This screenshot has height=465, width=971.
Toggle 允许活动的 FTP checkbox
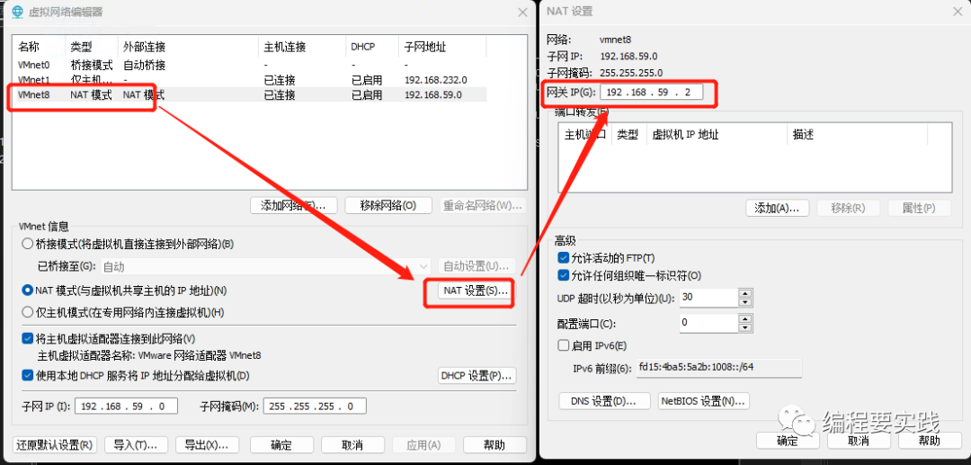(563, 257)
